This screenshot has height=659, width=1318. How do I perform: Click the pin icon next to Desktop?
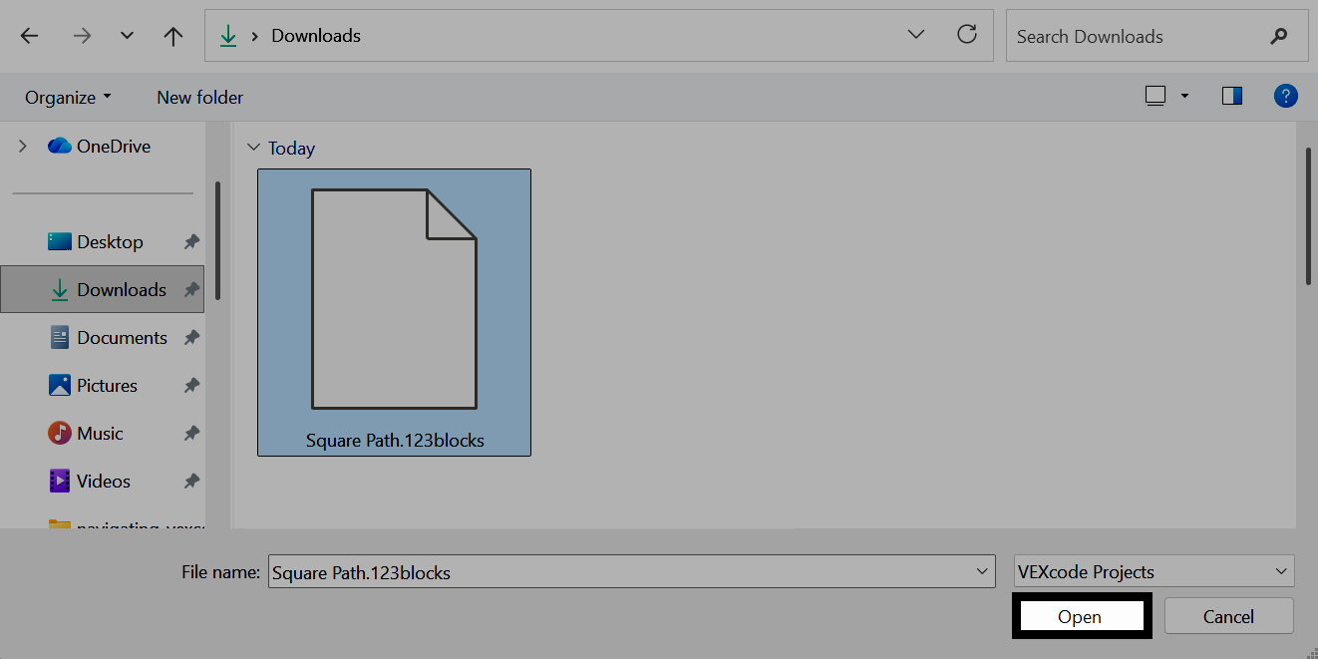191,241
